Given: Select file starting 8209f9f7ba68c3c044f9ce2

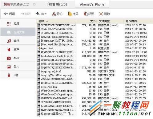Looking at the screenshot, I should point(58,37).
